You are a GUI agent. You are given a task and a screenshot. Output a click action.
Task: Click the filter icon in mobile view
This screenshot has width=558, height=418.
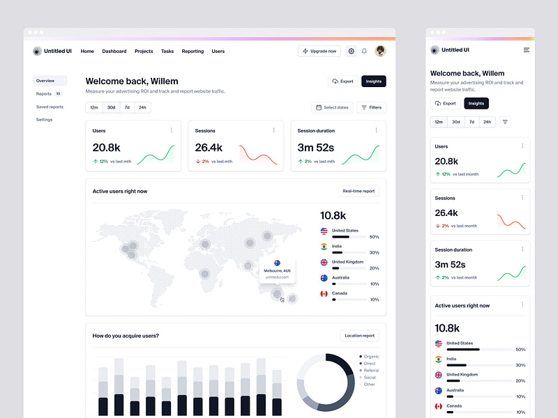point(505,122)
